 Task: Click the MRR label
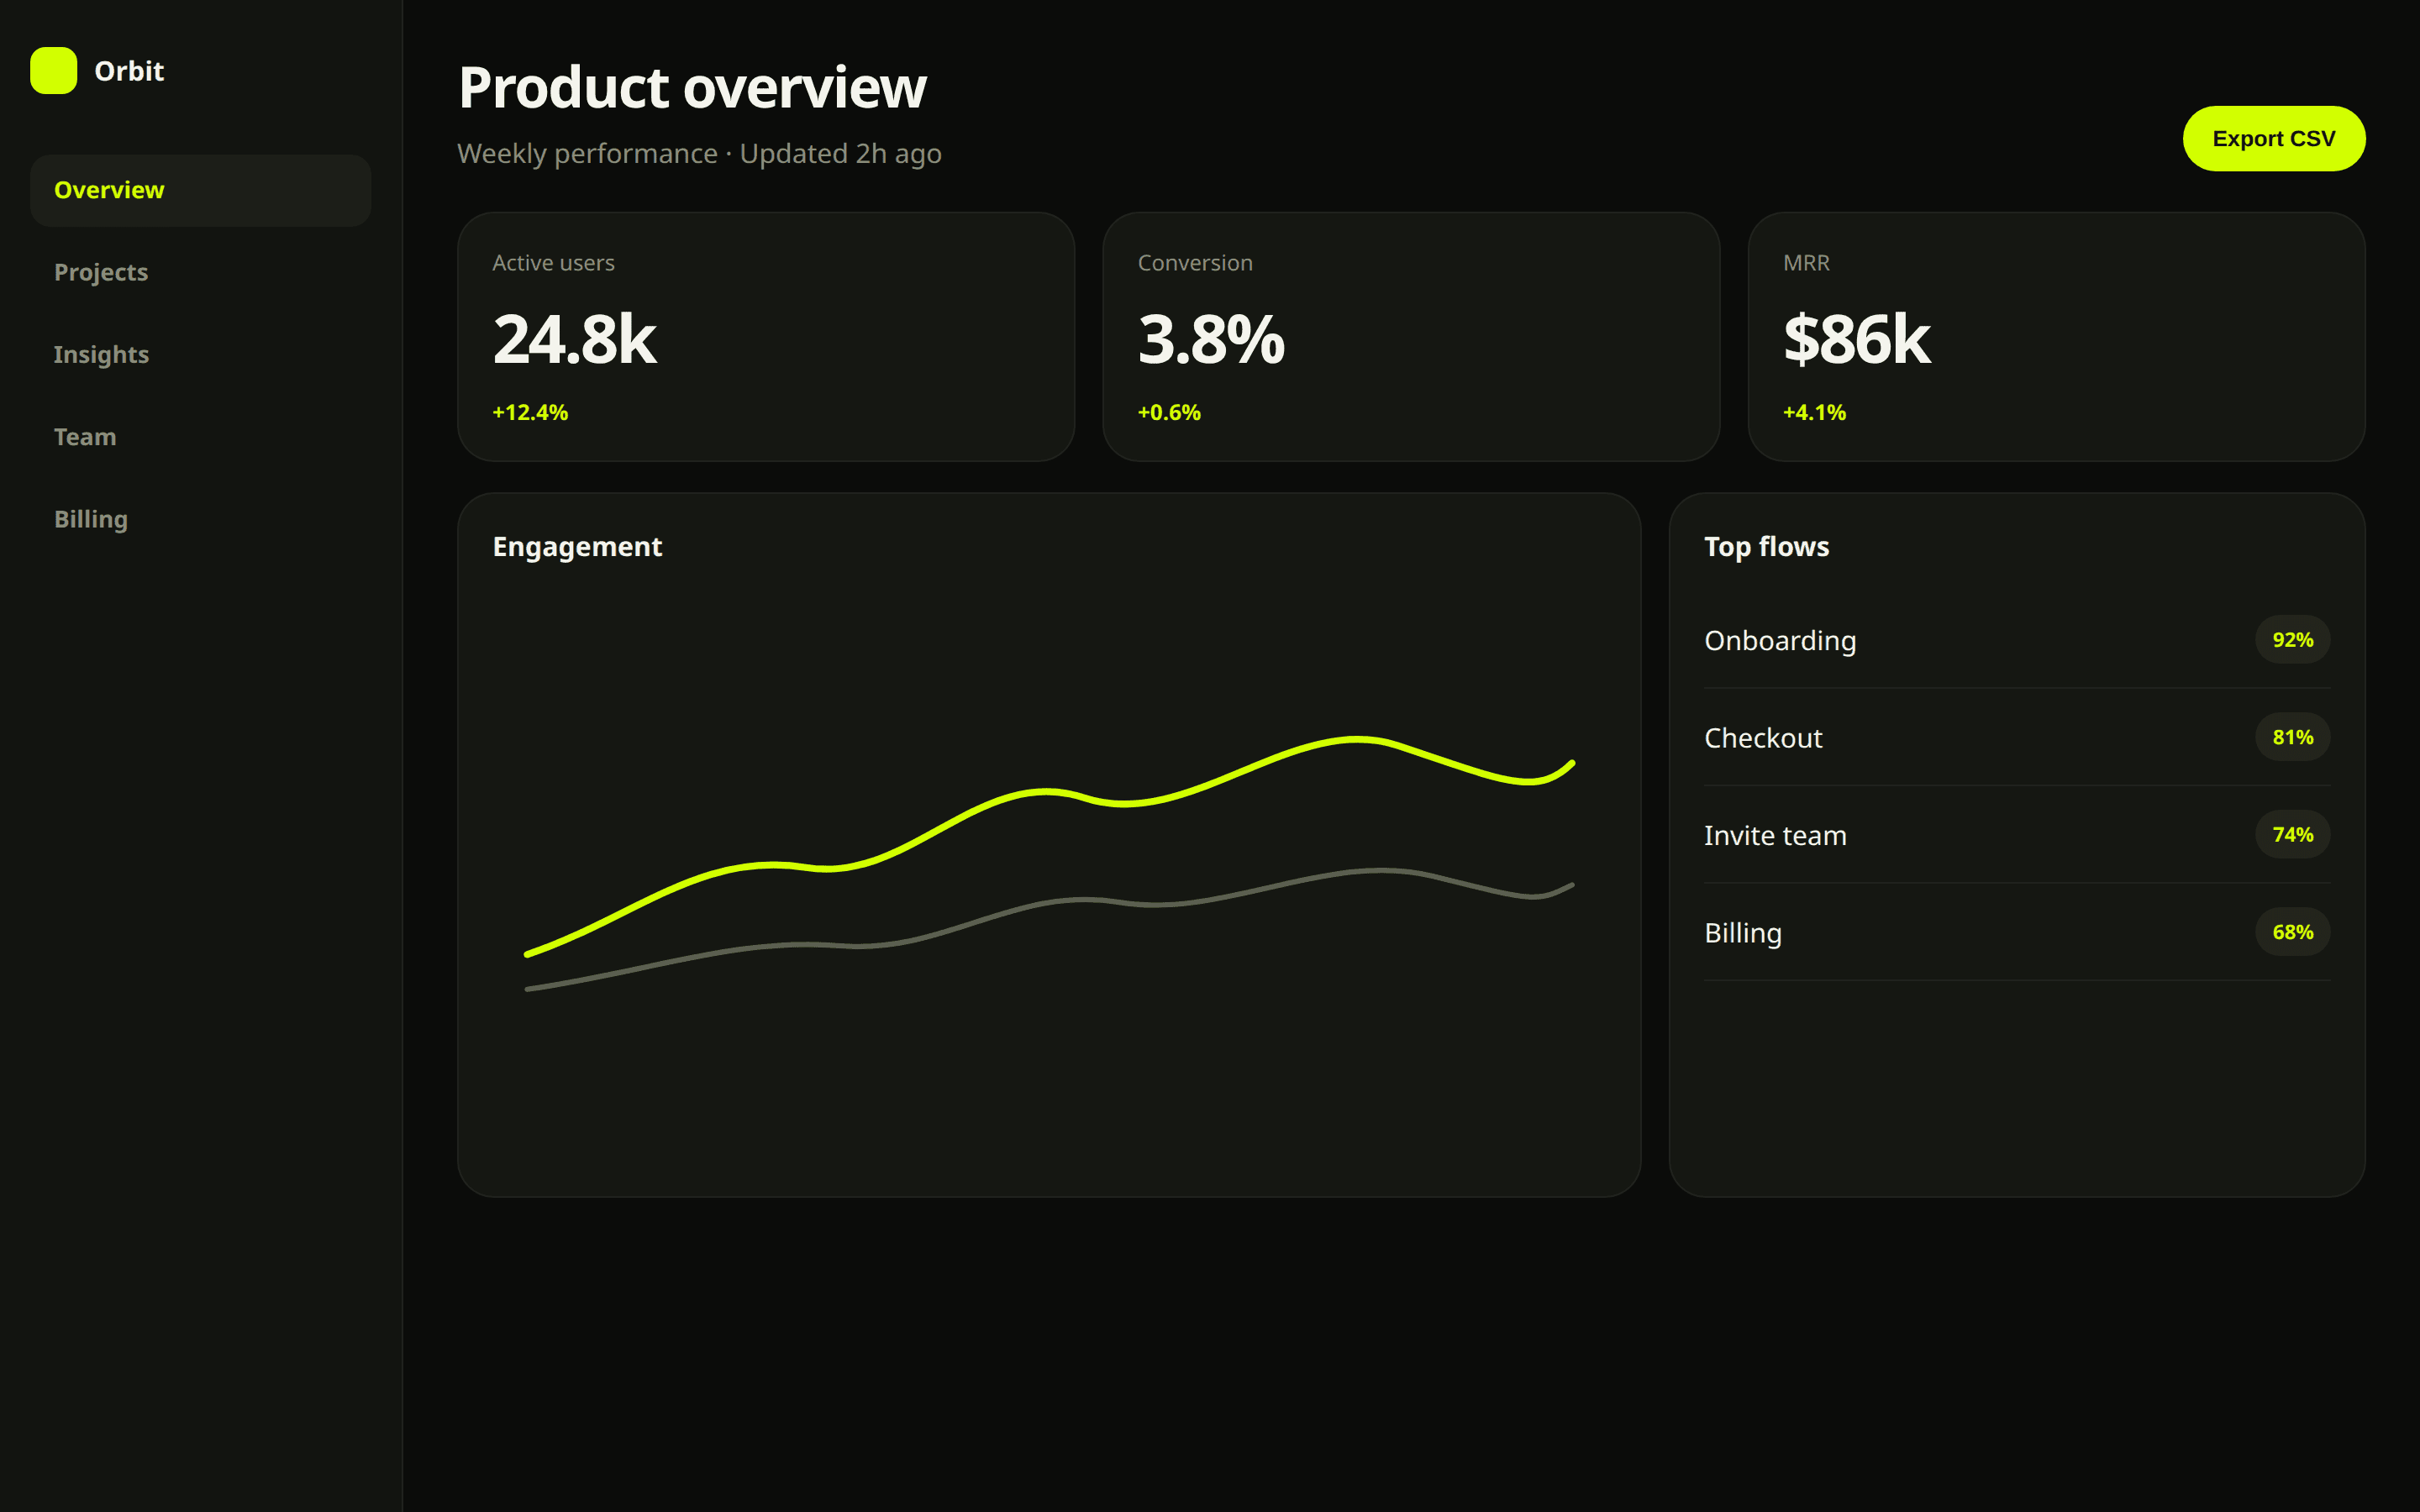[1805, 263]
